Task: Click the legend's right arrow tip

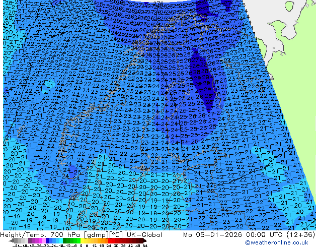Action: 146,241
